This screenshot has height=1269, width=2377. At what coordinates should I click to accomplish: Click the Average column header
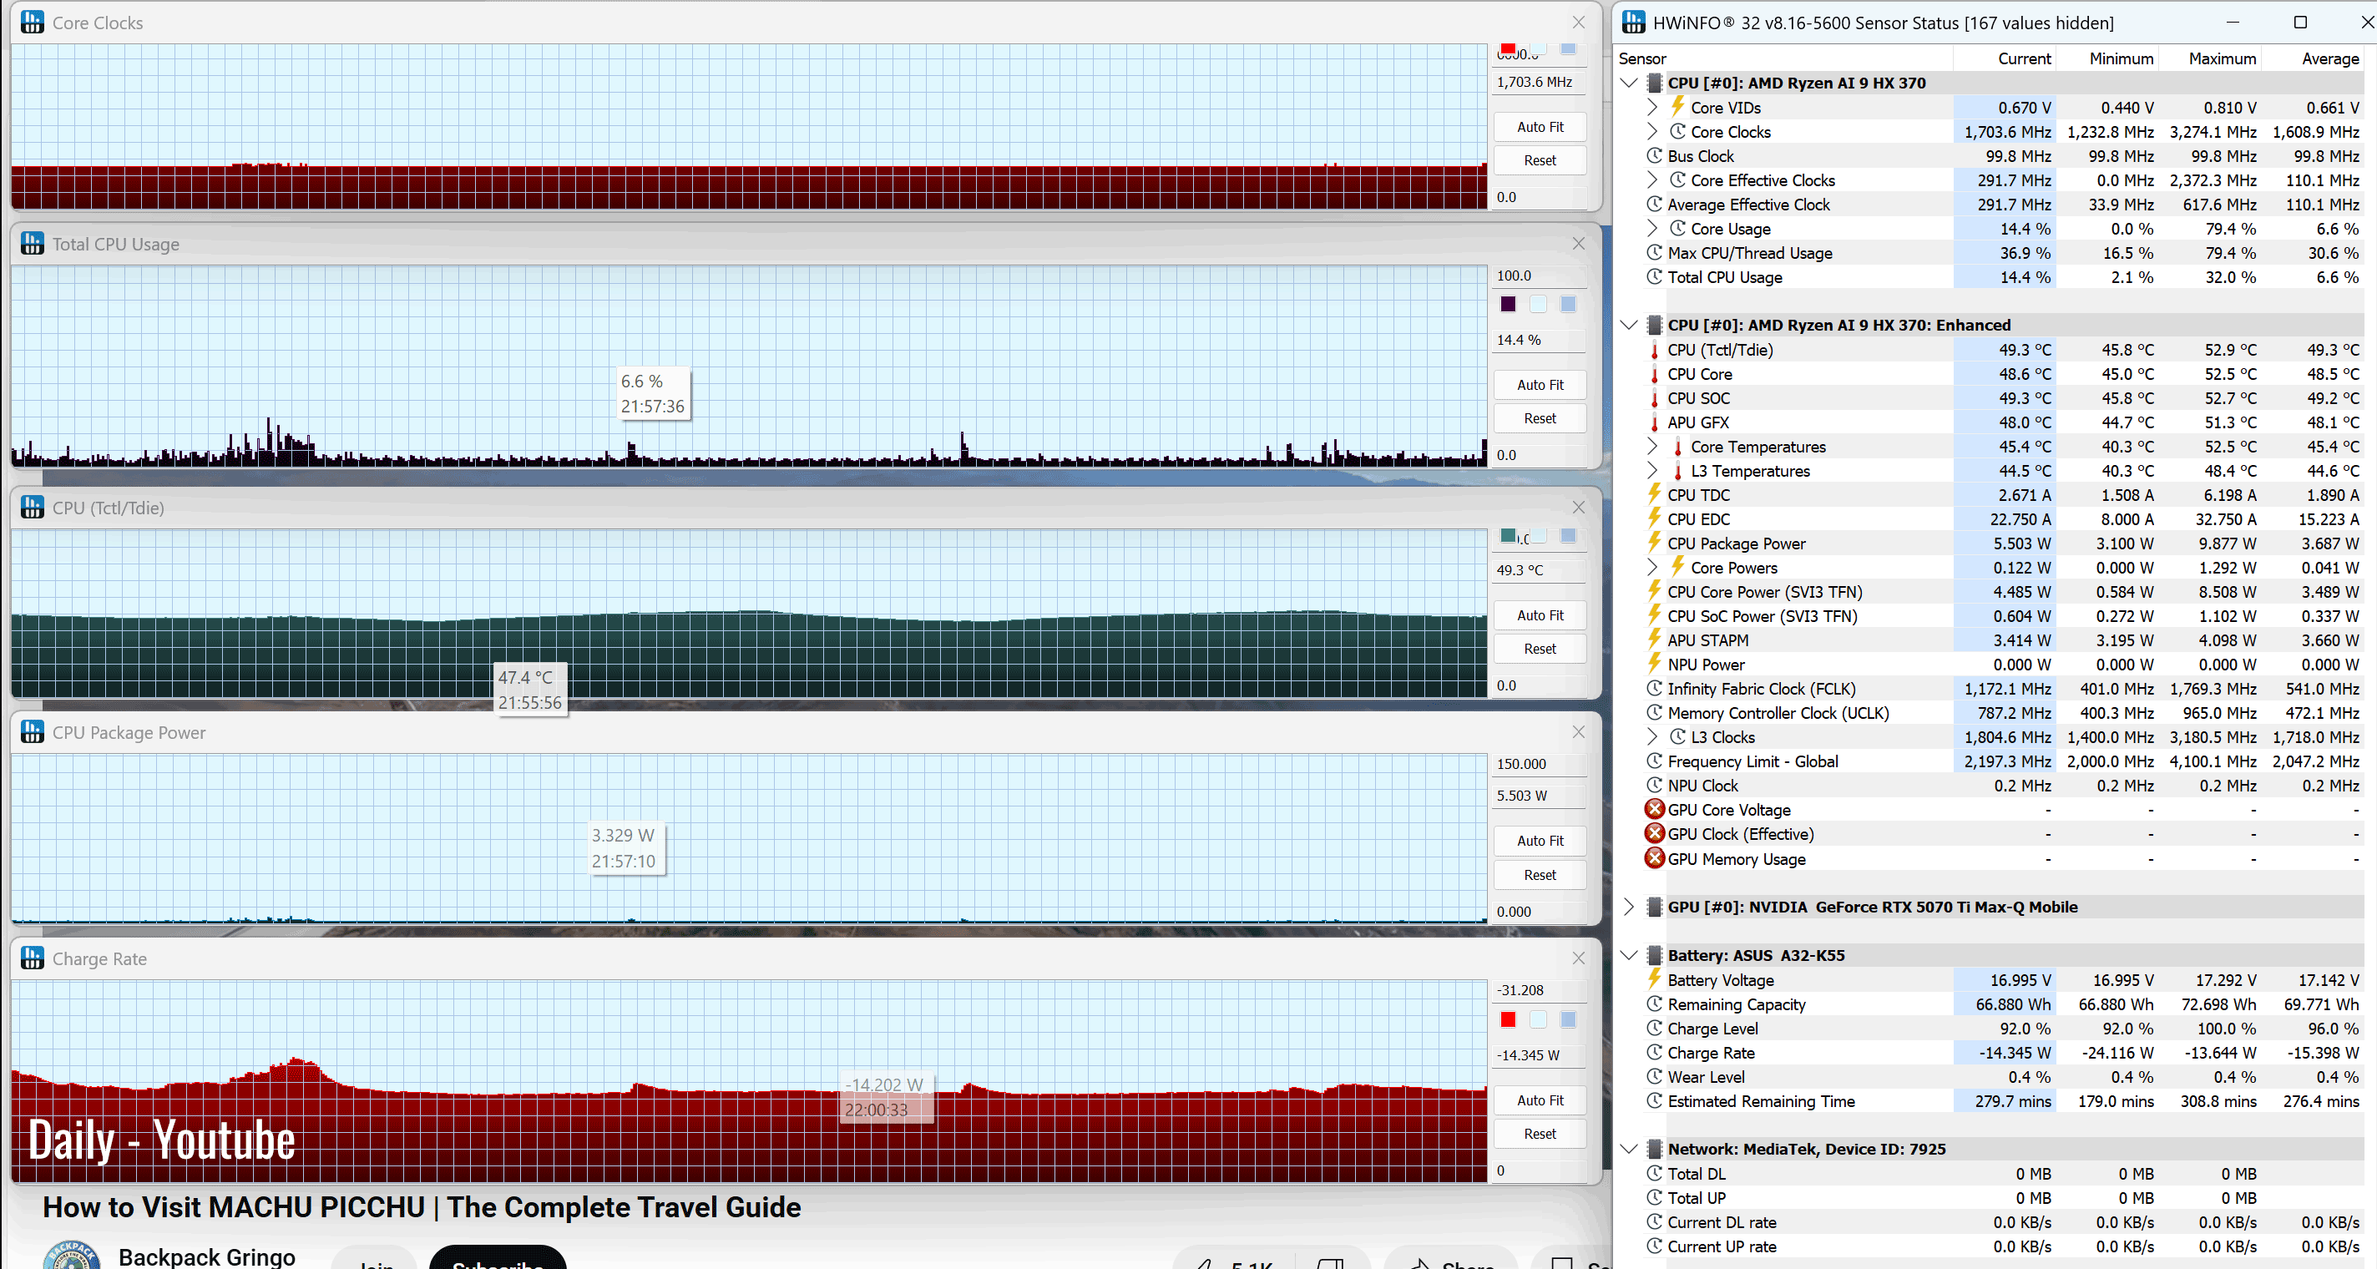click(2329, 58)
